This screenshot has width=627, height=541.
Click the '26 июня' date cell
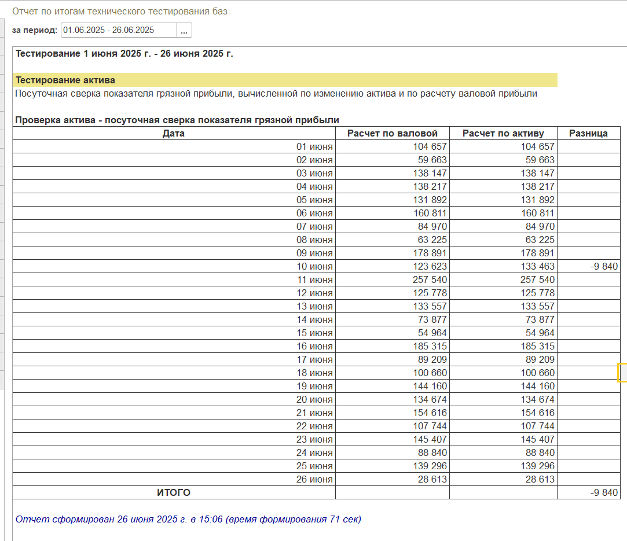pos(174,480)
